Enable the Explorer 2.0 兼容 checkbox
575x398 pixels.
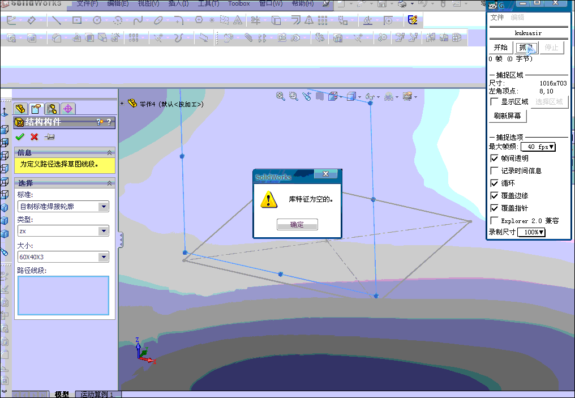(494, 220)
